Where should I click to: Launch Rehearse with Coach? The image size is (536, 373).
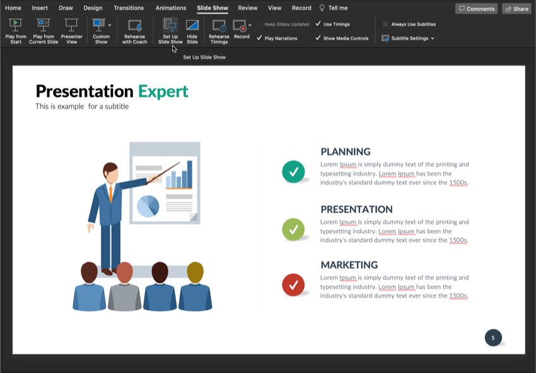tap(135, 32)
